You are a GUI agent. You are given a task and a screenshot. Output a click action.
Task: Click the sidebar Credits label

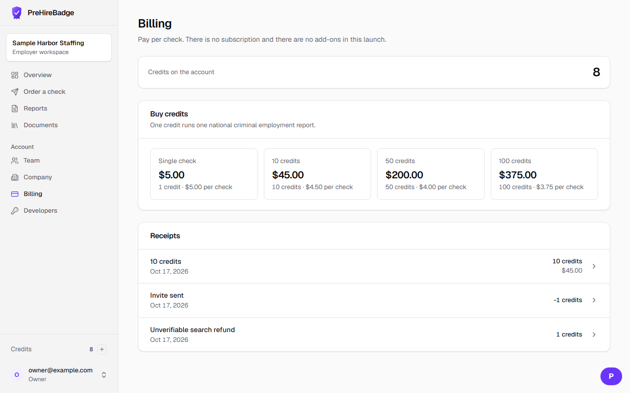[x=21, y=349]
